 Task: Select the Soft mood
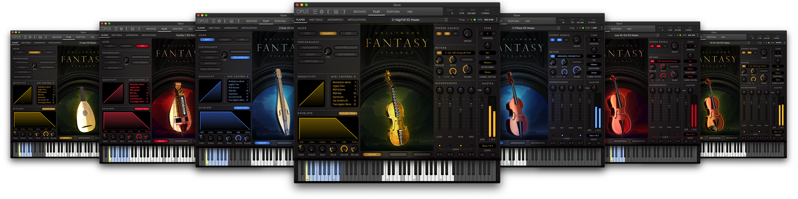coord(308,33)
